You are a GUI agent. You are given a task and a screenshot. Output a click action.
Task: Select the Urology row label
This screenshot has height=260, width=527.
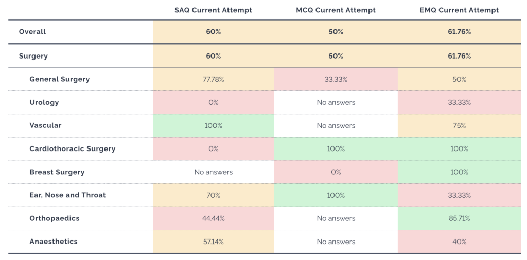pyautogui.click(x=44, y=102)
